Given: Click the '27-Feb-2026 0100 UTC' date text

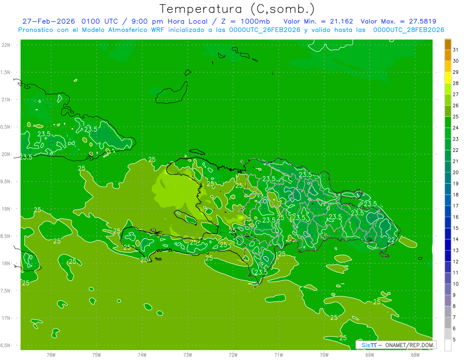Looking at the screenshot, I should pos(69,21).
